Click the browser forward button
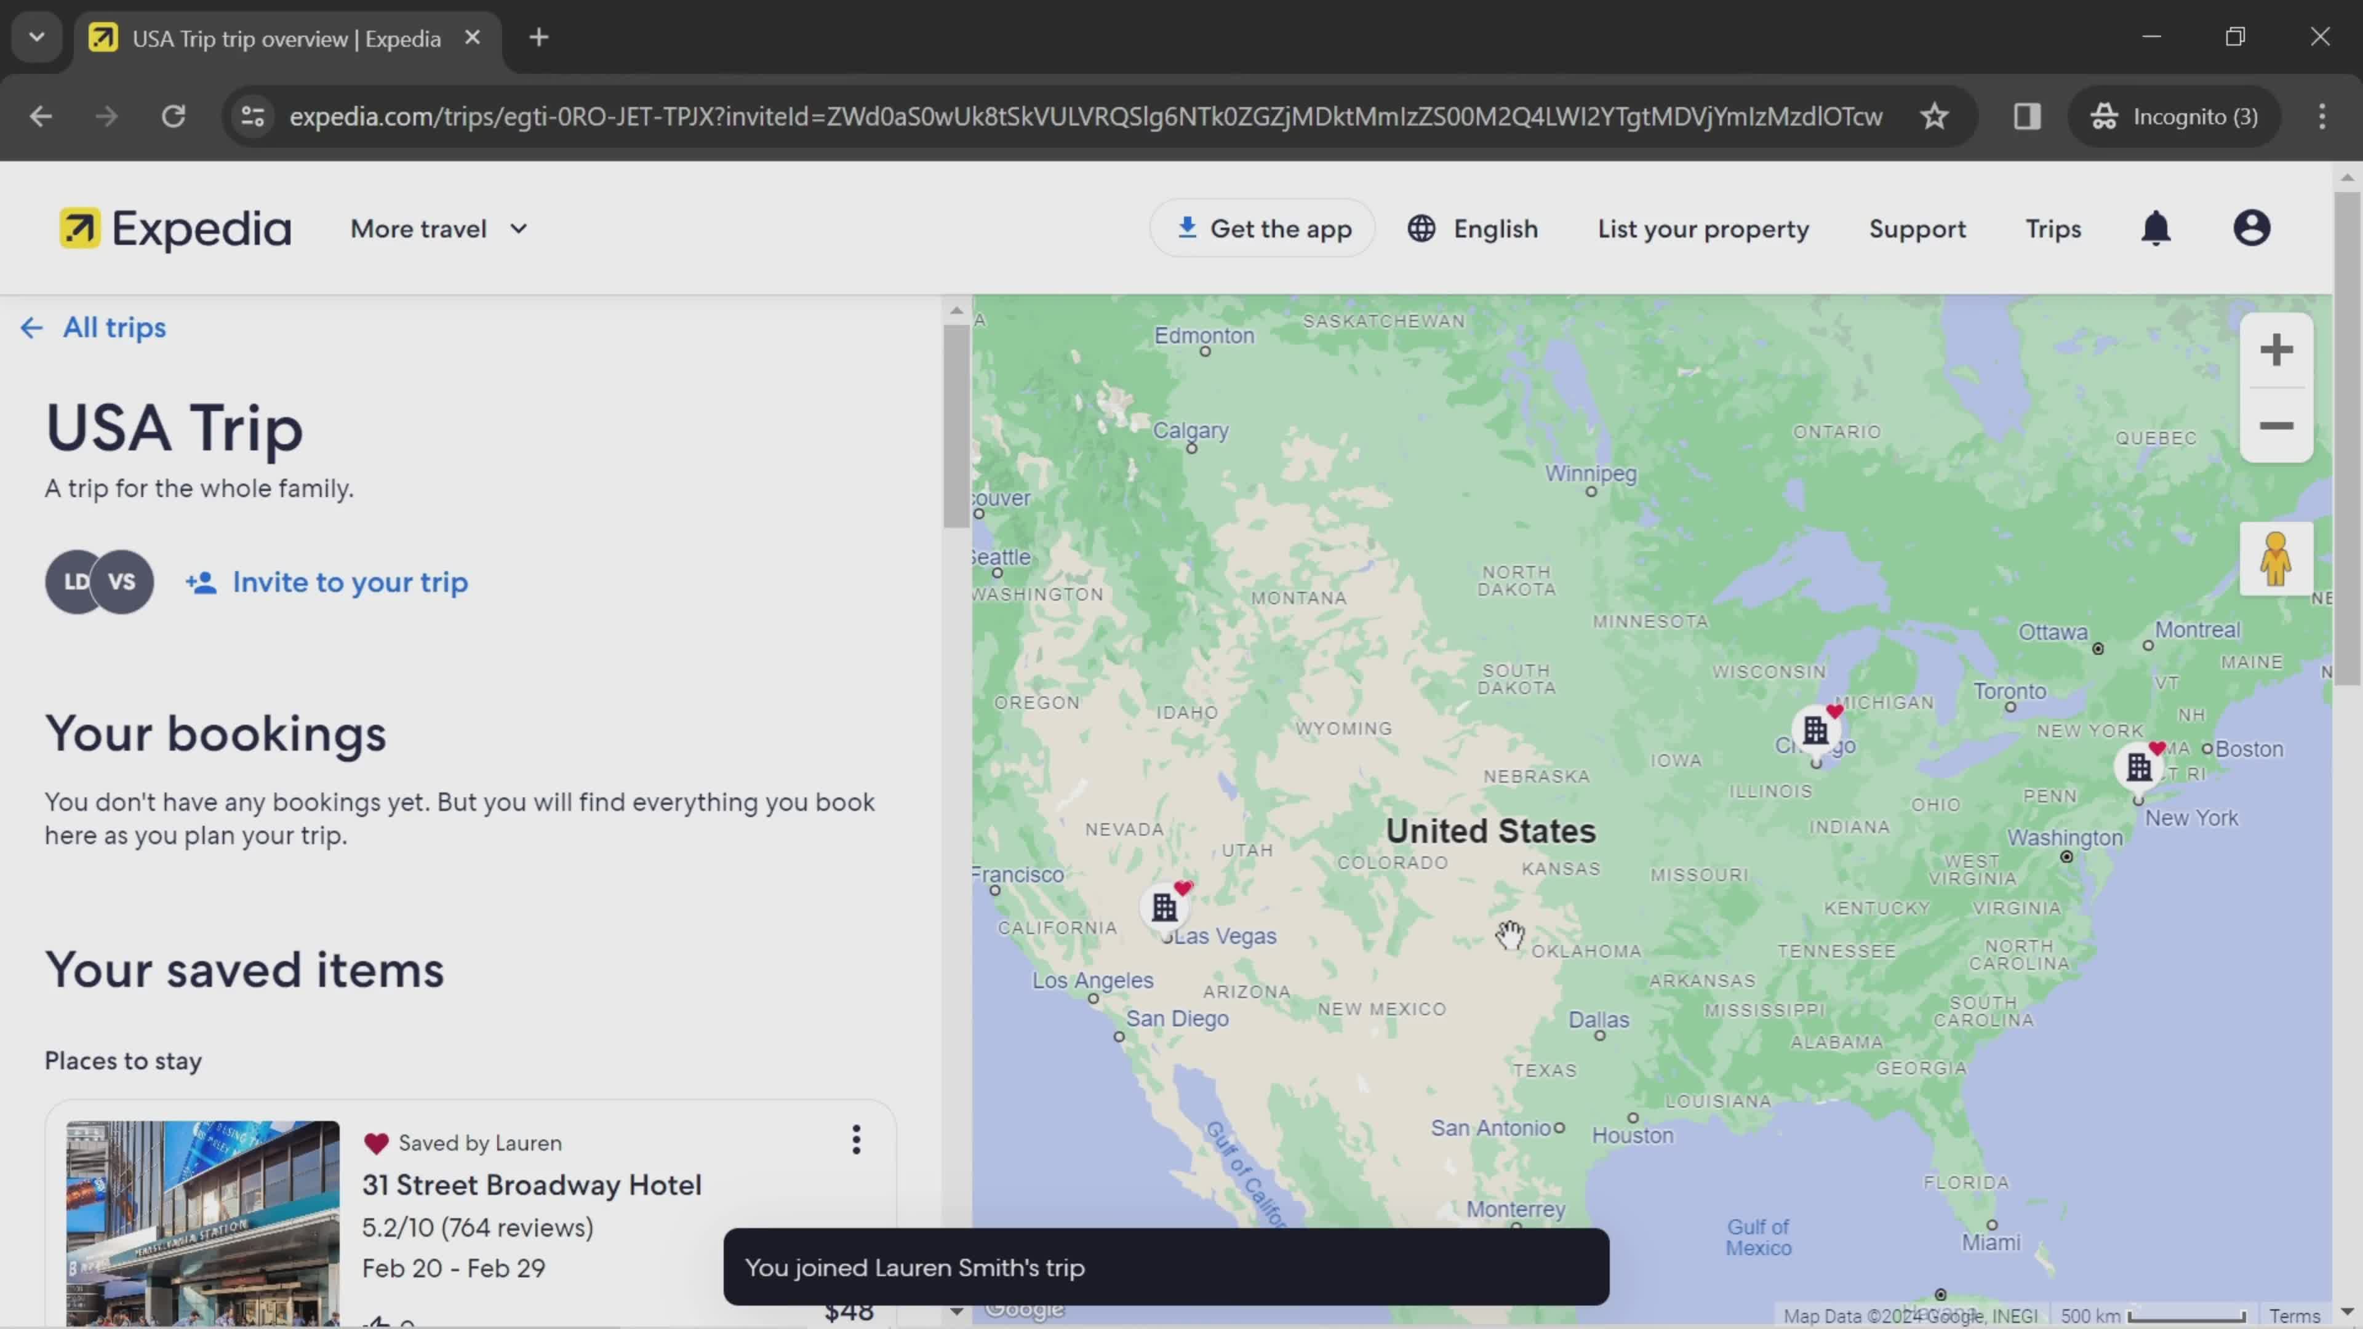Screen dimensions: 2363x1329 106,116
